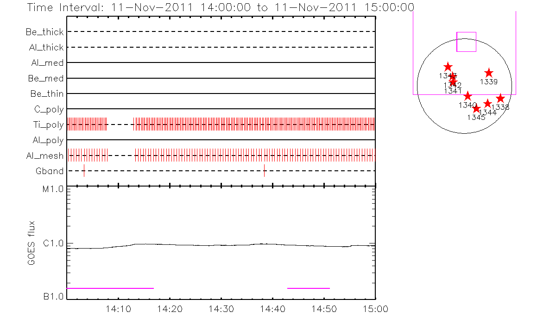Click the B1.0 flux axis label

click(53, 297)
